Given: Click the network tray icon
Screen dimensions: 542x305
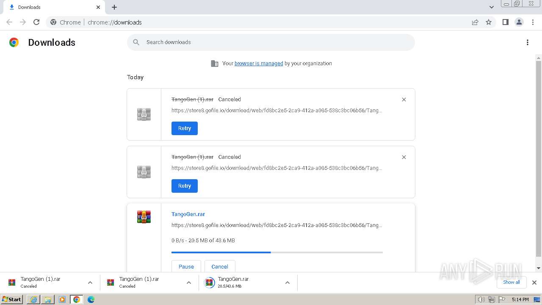Looking at the screenshot, I should pos(492,299).
